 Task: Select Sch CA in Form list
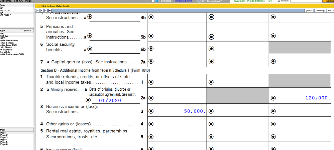(17, 36)
